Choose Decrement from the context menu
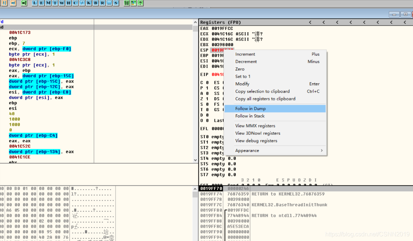The image size is (413, 241). point(275,61)
